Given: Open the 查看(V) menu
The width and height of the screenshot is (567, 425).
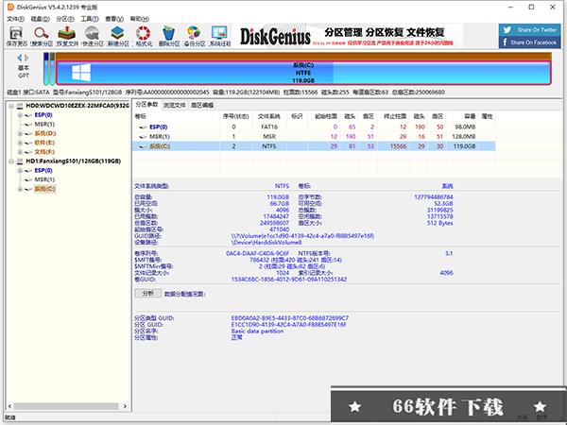Looking at the screenshot, I should pos(114,19).
